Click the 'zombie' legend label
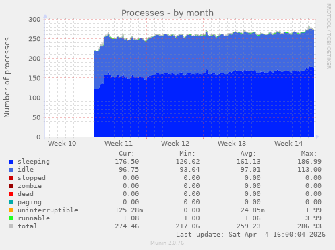The height and width of the screenshot is (250, 335). coord(30,186)
